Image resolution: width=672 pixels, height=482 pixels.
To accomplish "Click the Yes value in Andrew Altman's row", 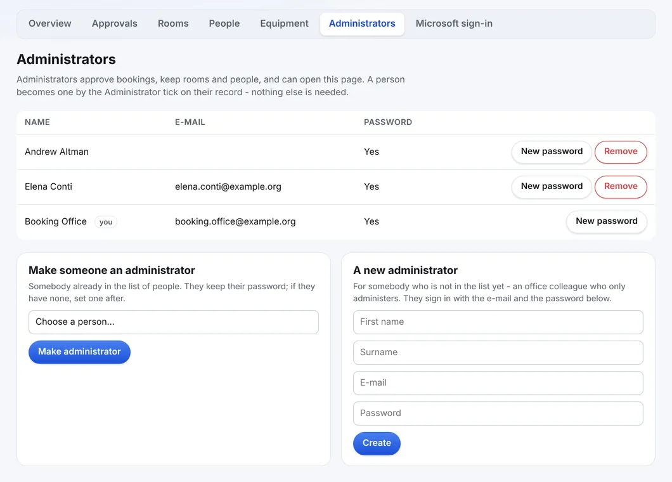I will point(372,152).
